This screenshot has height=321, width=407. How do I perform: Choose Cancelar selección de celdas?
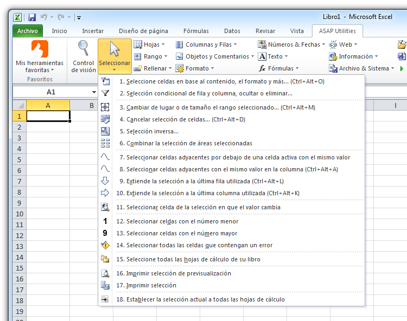point(232,119)
